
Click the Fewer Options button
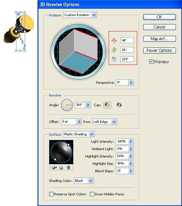pos(160,51)
